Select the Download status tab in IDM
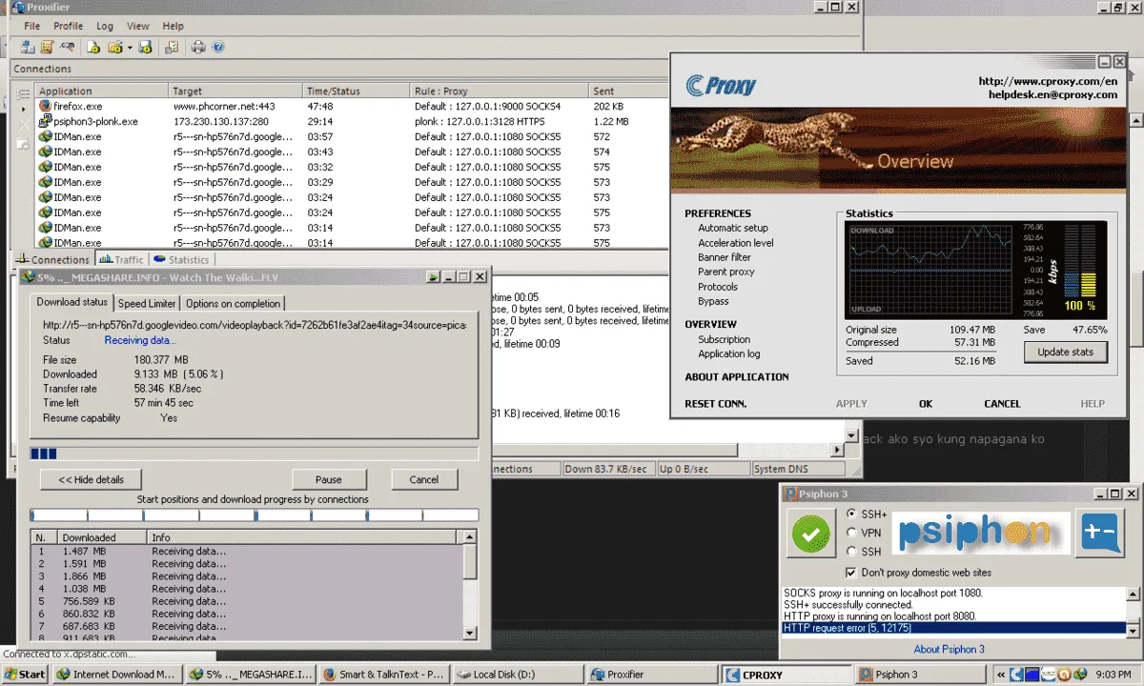This screenshot has height=686, width=1144. coord(72,302)
